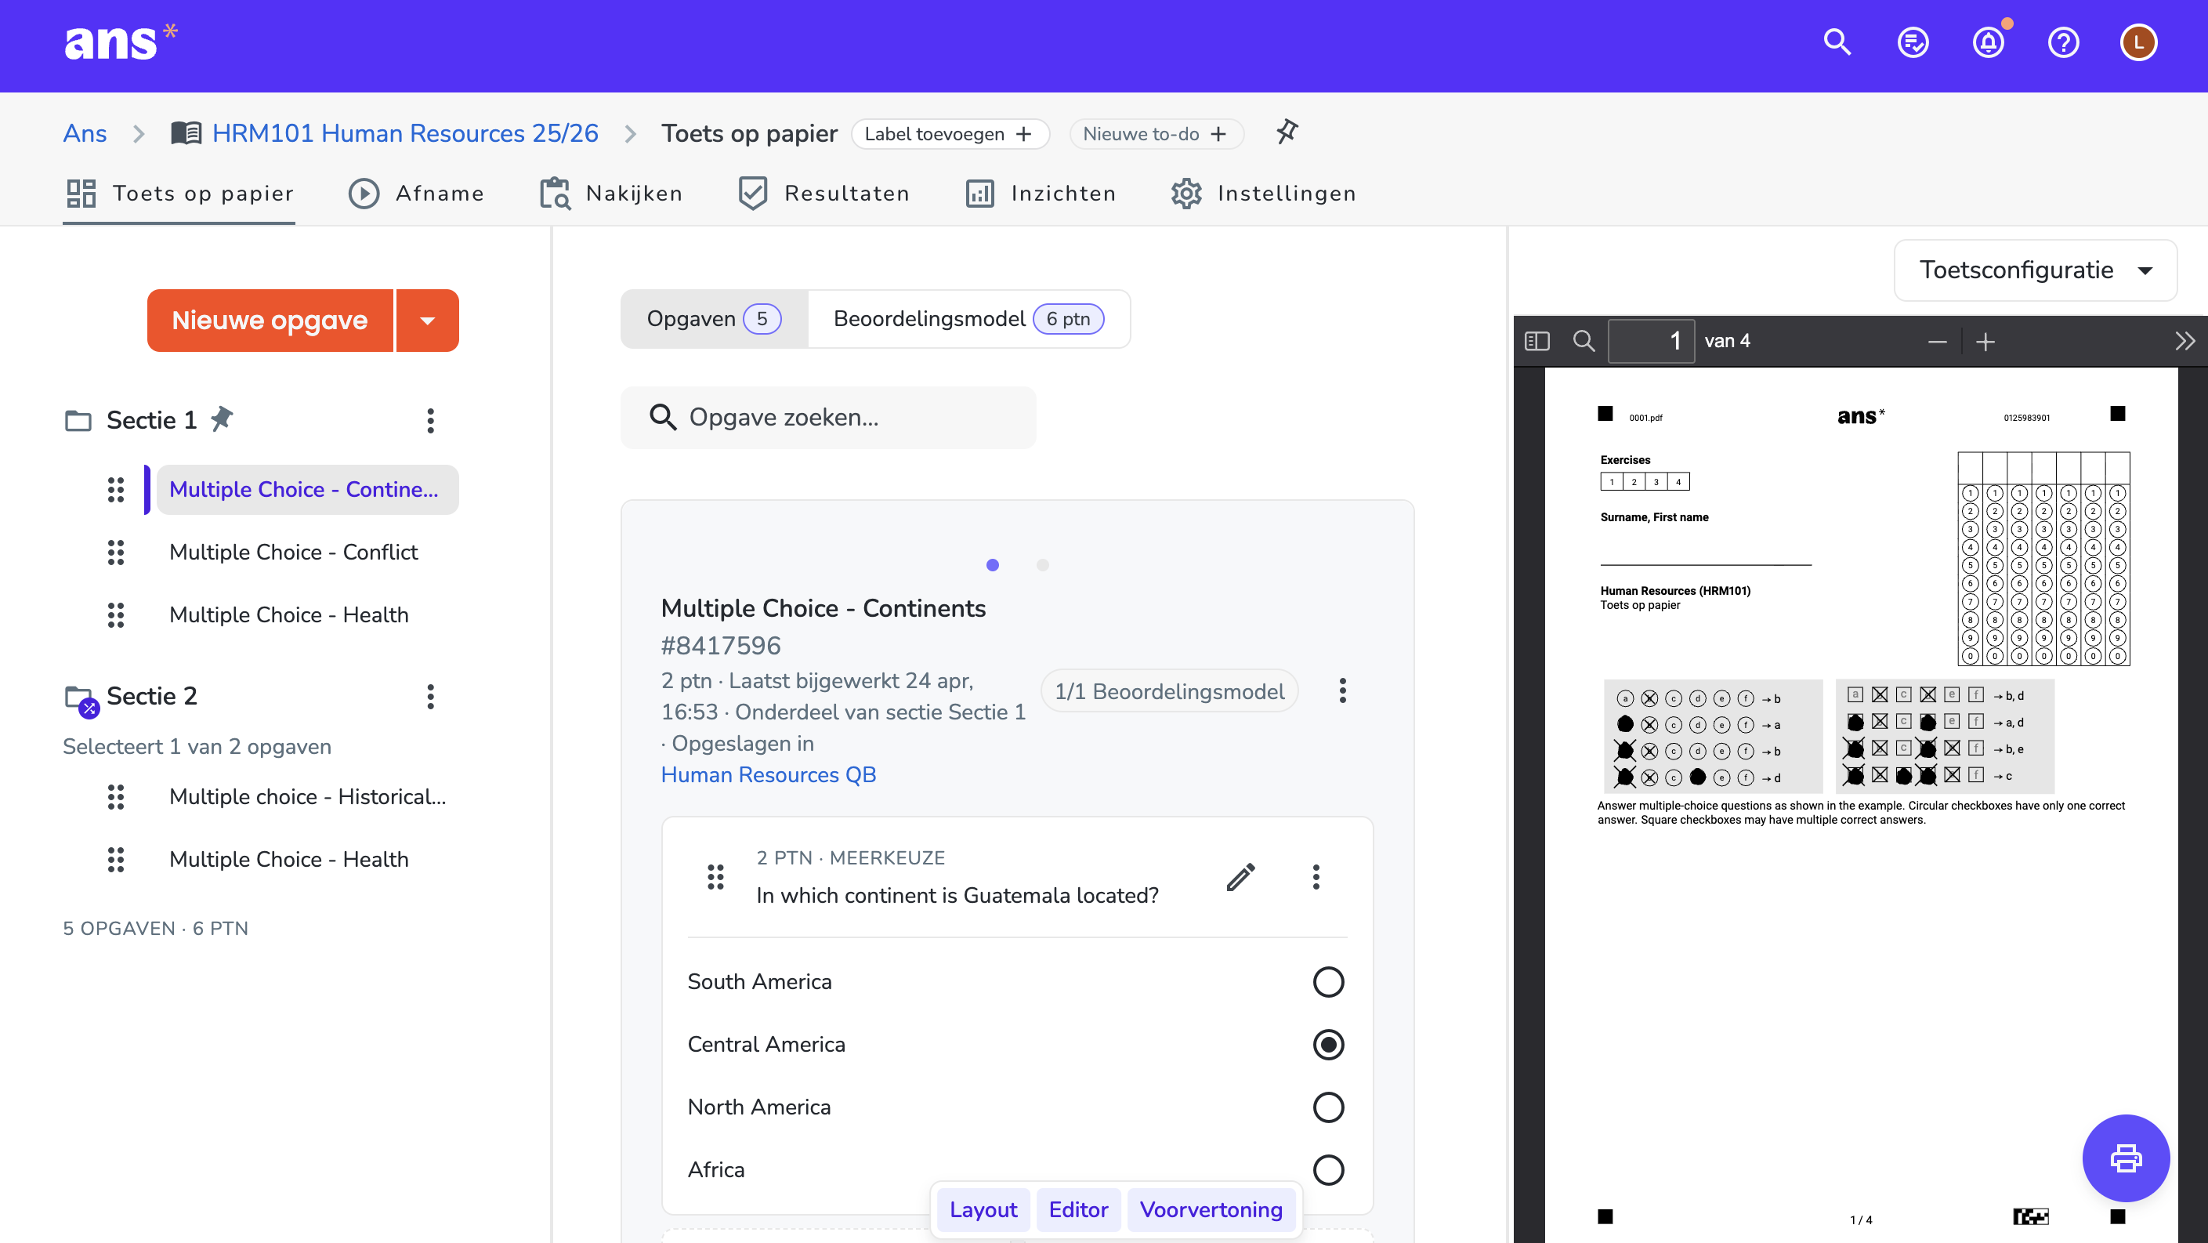Click Nieuwe opgave button

(270, 321)
